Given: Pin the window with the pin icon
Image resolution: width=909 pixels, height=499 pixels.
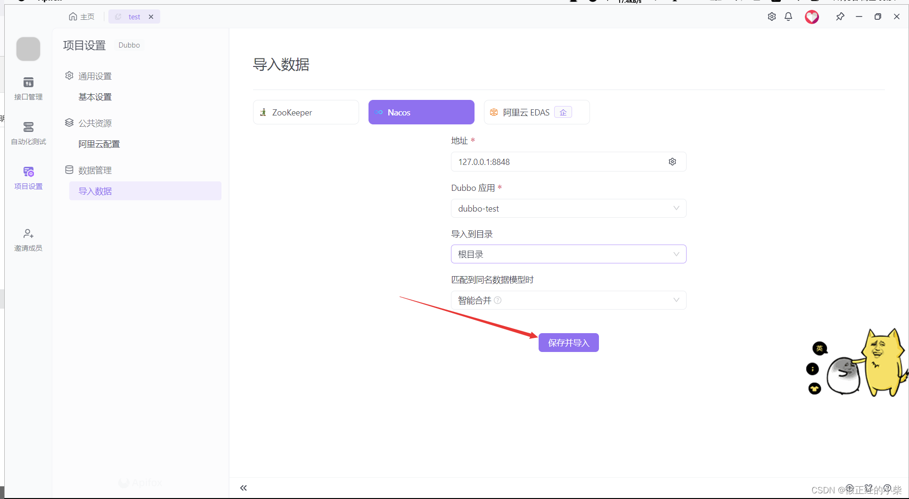Looking at the screenshot, I should (x=840, y=16).
